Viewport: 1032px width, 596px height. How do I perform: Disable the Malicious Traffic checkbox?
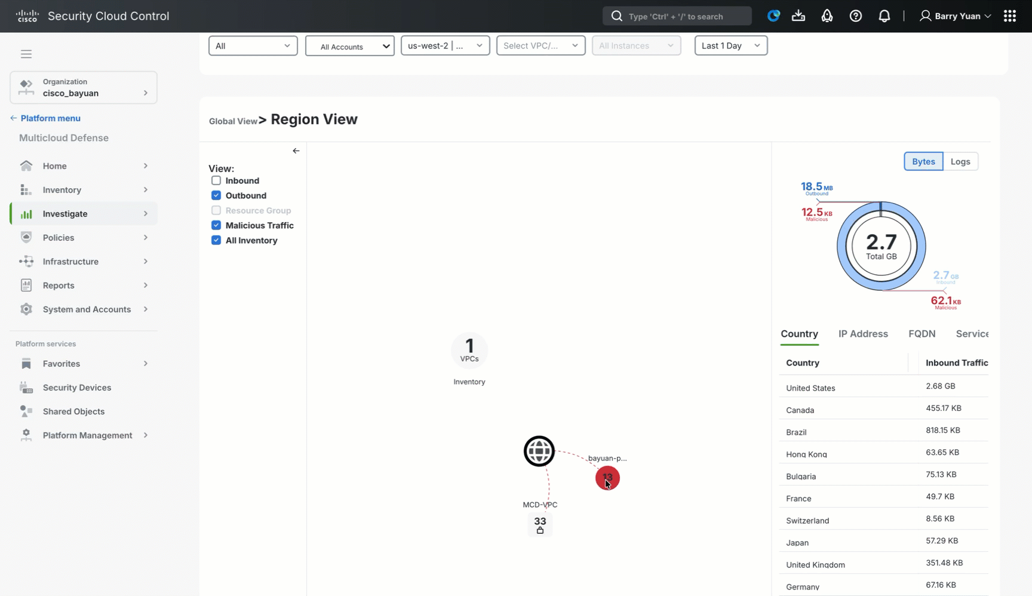(x=216, y=225)
